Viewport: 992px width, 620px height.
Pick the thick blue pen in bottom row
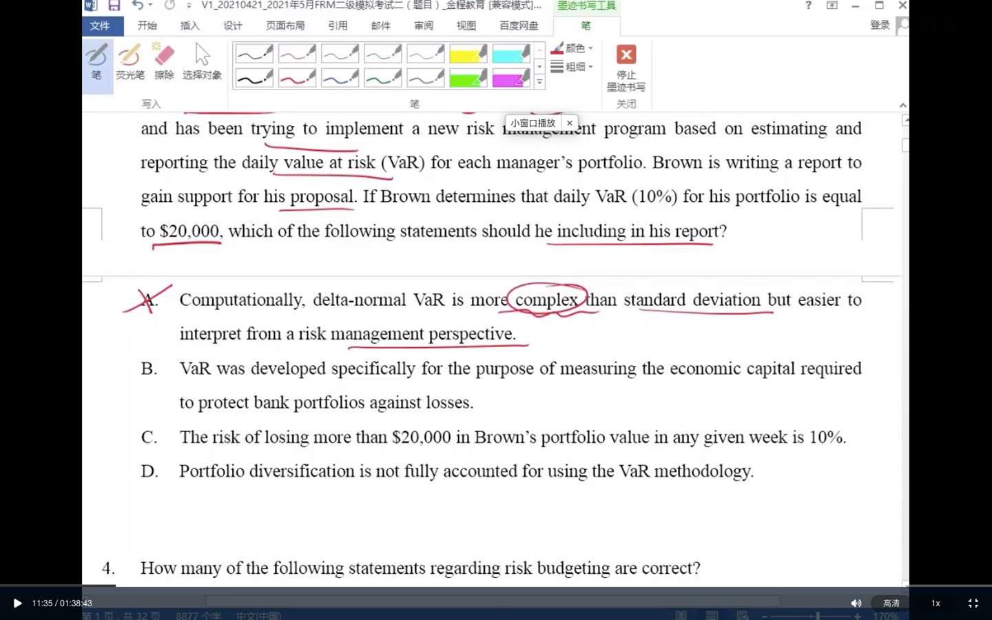click(x=340, y=78)
